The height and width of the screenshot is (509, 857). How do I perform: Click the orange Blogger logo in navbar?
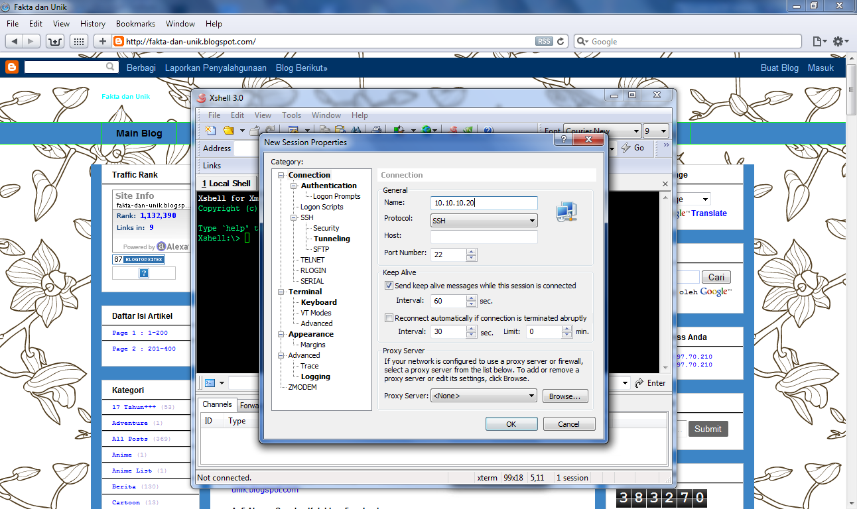(12, 68)
